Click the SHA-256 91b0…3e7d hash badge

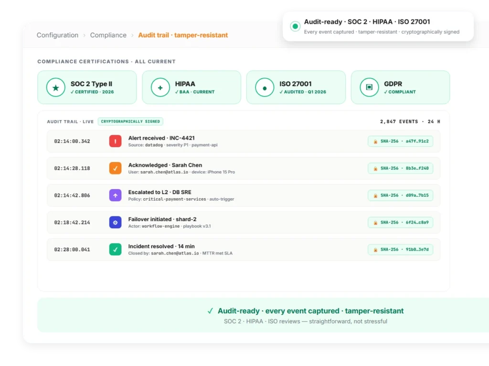point(401,250)
